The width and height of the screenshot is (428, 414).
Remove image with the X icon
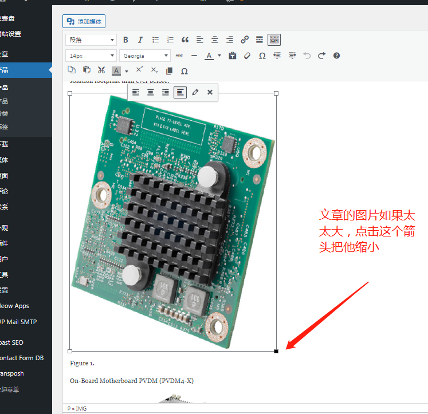click(210, 92)
